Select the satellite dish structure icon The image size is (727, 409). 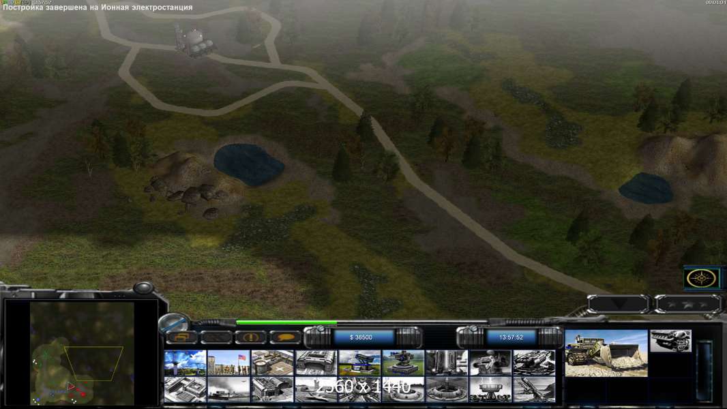tap(490, 389)
